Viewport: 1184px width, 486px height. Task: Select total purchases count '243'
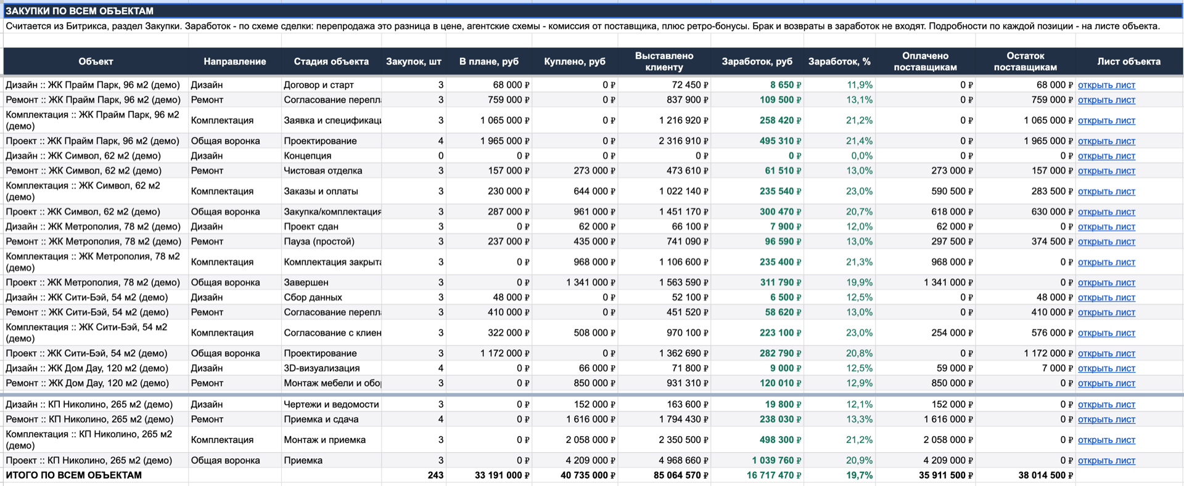pos(414,476)
